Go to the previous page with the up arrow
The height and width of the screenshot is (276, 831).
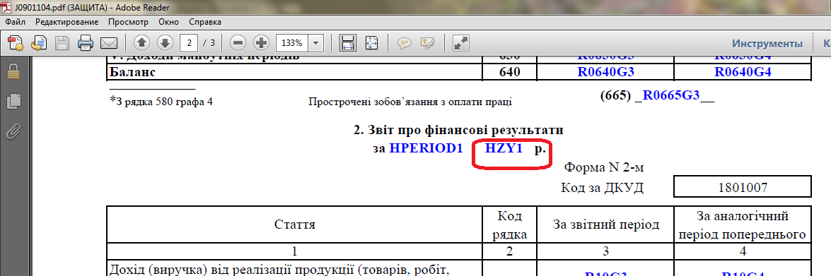(x=142, y=42)
